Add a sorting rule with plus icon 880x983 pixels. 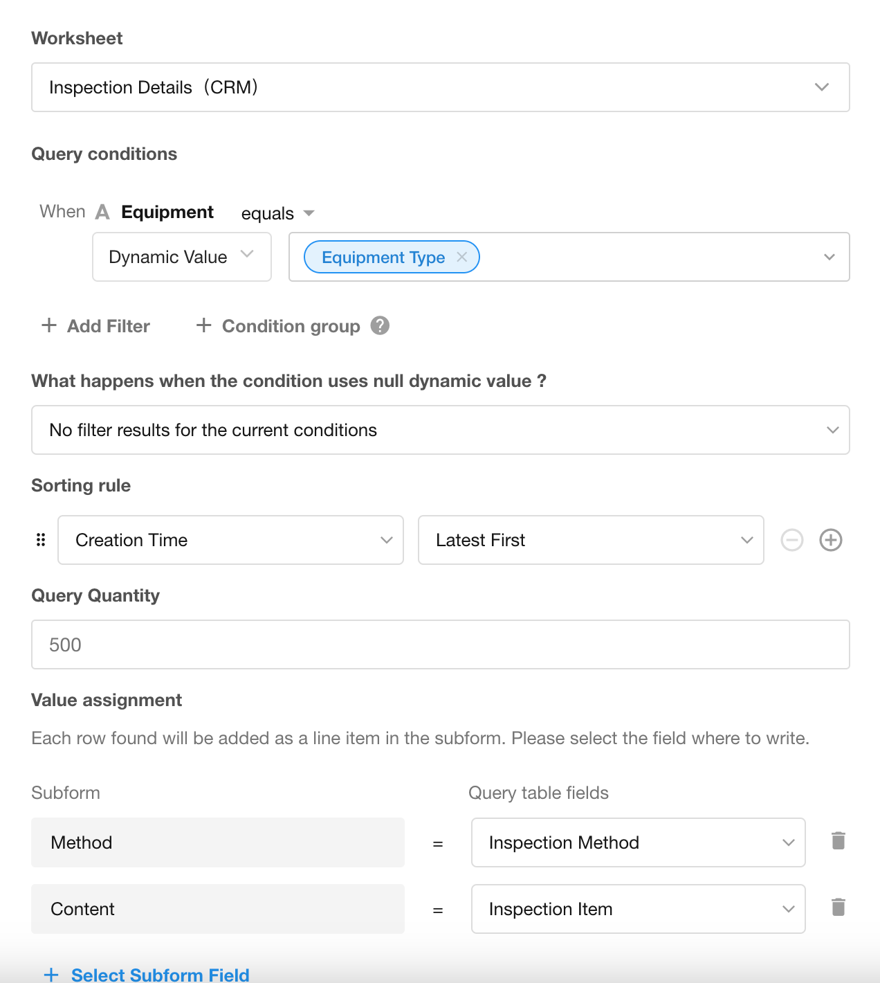coord(830,540)
